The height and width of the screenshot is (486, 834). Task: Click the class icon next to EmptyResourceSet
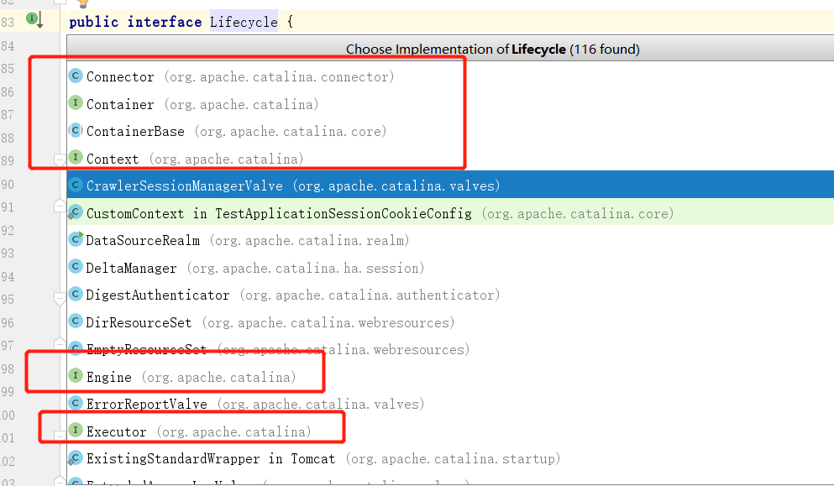(x=76, y=348)
